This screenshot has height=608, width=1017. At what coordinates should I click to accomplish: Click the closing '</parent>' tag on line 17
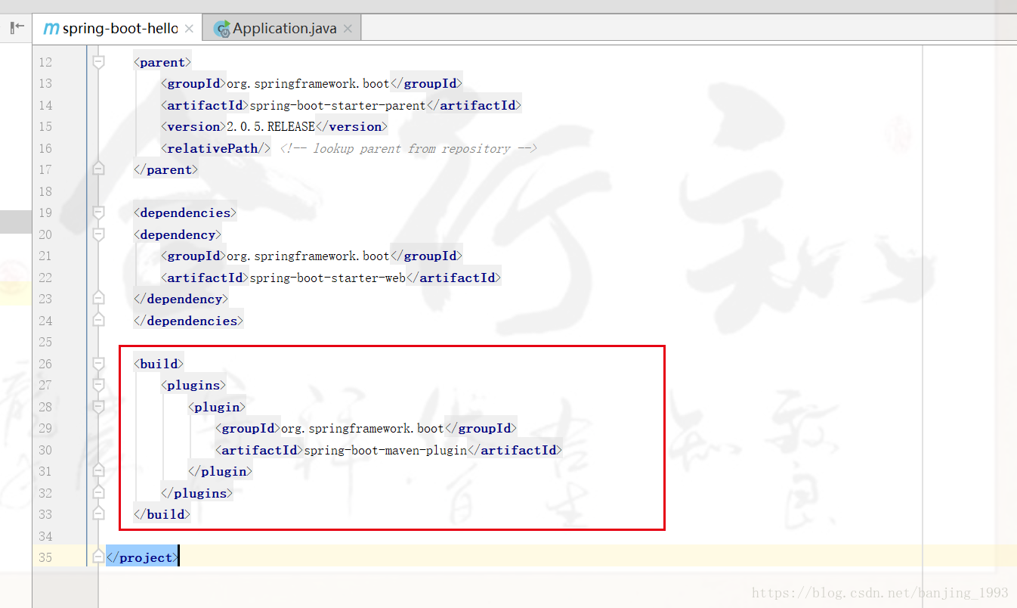[166, 169]
